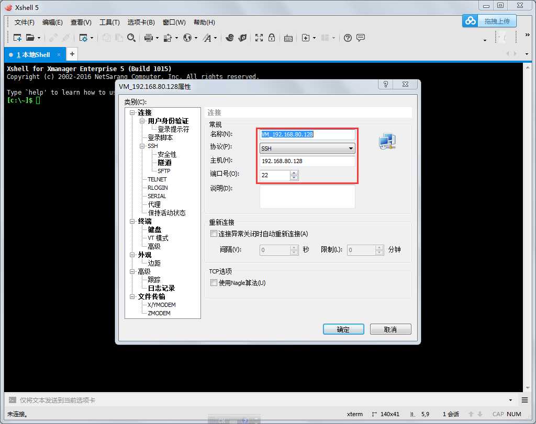Open the 查看(V) menu

(81, 22)
